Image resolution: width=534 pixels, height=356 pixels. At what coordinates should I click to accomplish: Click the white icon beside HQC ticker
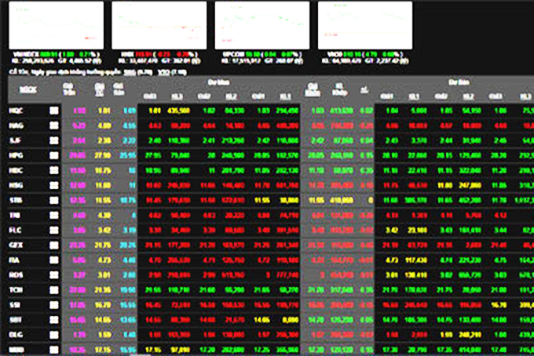tap(54, 111)
